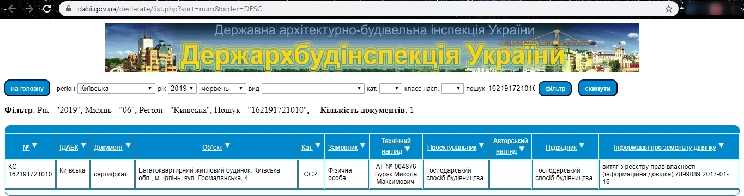The width and height of the screenshot is (744, 196).
Task: Select the 'СС2' category cell
Action: click(311, 174)
